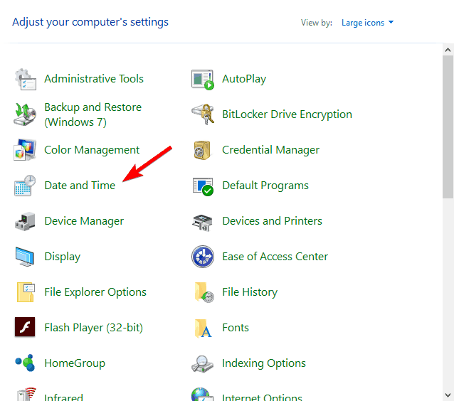Open File Explorer Options folder icon
454x401 pixels.
point(26,292)
